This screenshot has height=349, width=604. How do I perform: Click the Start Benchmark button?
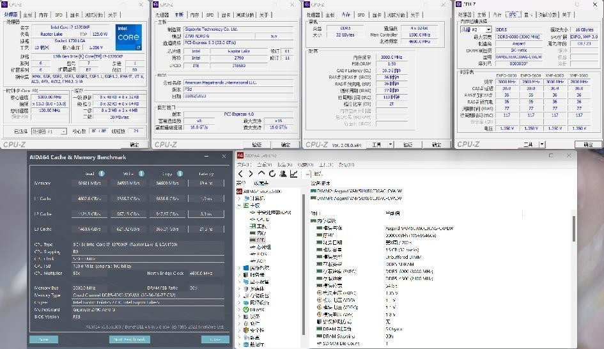(130, 339)
